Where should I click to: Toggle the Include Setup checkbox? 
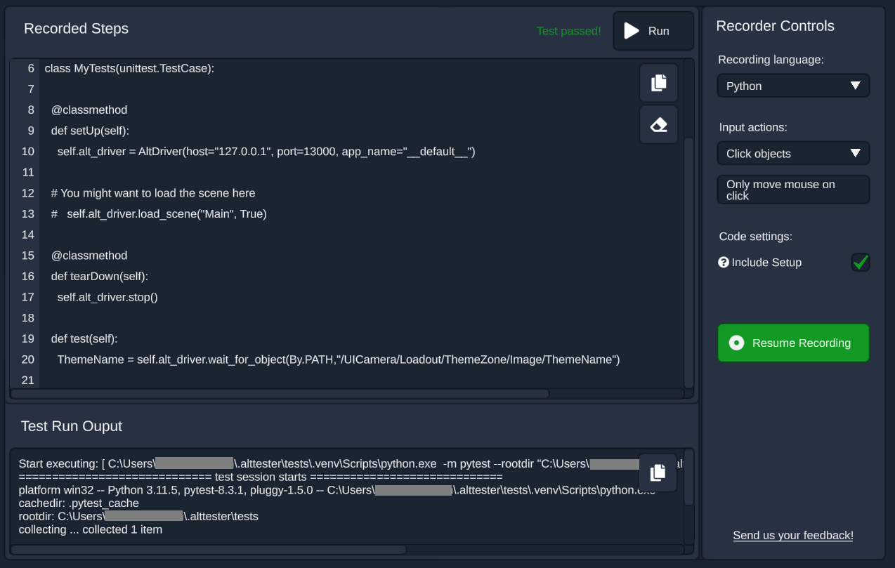coord(860,263)
